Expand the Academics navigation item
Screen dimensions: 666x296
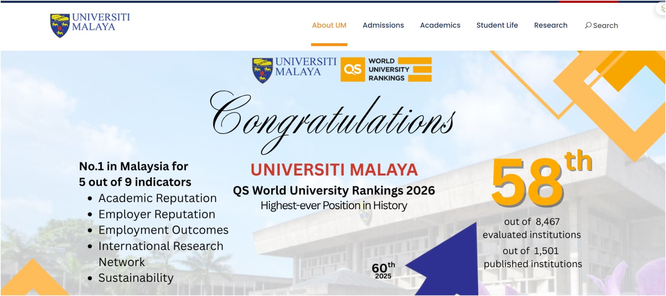pos(440,25)
